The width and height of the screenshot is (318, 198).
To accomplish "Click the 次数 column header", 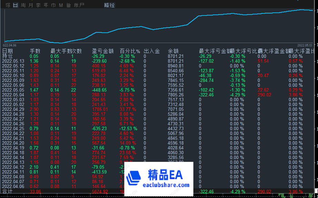I will 76,51.
